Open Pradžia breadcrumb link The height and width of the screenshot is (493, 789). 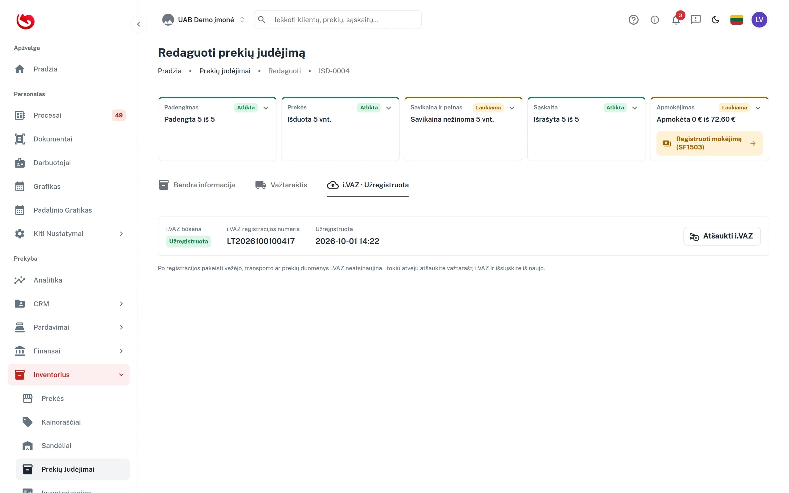pyautogui.click(x=170, y=71)
